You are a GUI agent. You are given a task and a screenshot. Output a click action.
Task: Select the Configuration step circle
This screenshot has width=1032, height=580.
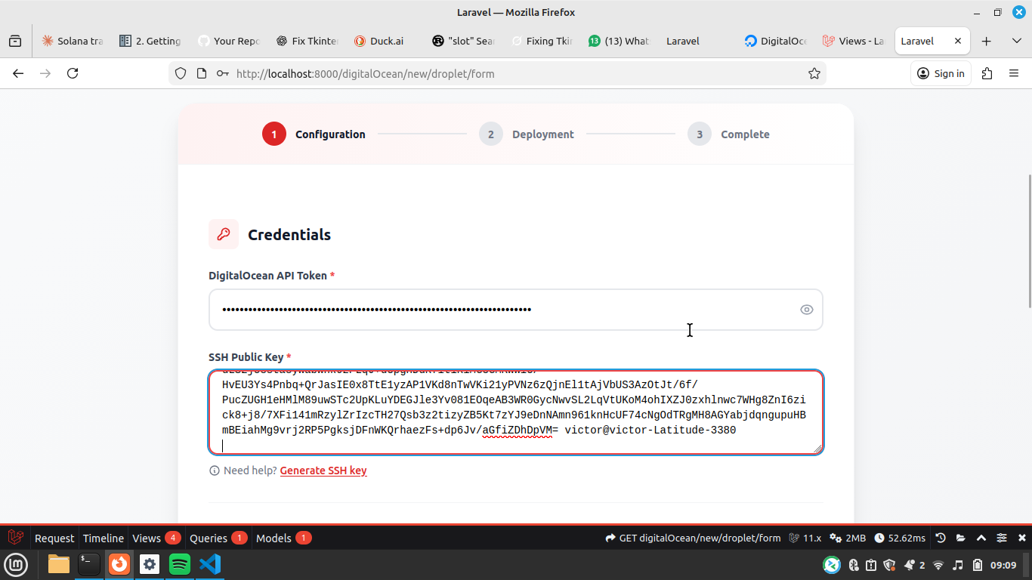click(273, 134)
